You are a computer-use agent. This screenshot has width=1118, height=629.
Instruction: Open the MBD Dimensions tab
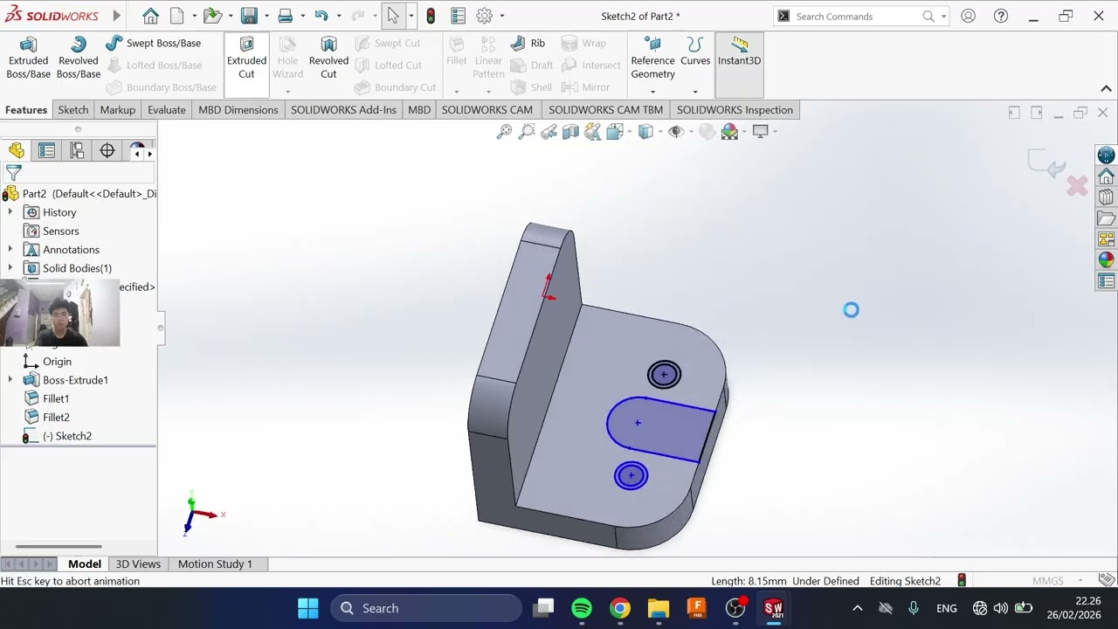(x=238, y=109)
